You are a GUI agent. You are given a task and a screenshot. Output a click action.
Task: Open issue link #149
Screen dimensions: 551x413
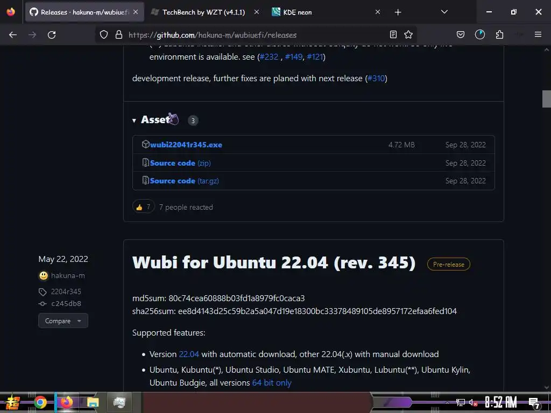pyautogui.click(x=294, y=57)
